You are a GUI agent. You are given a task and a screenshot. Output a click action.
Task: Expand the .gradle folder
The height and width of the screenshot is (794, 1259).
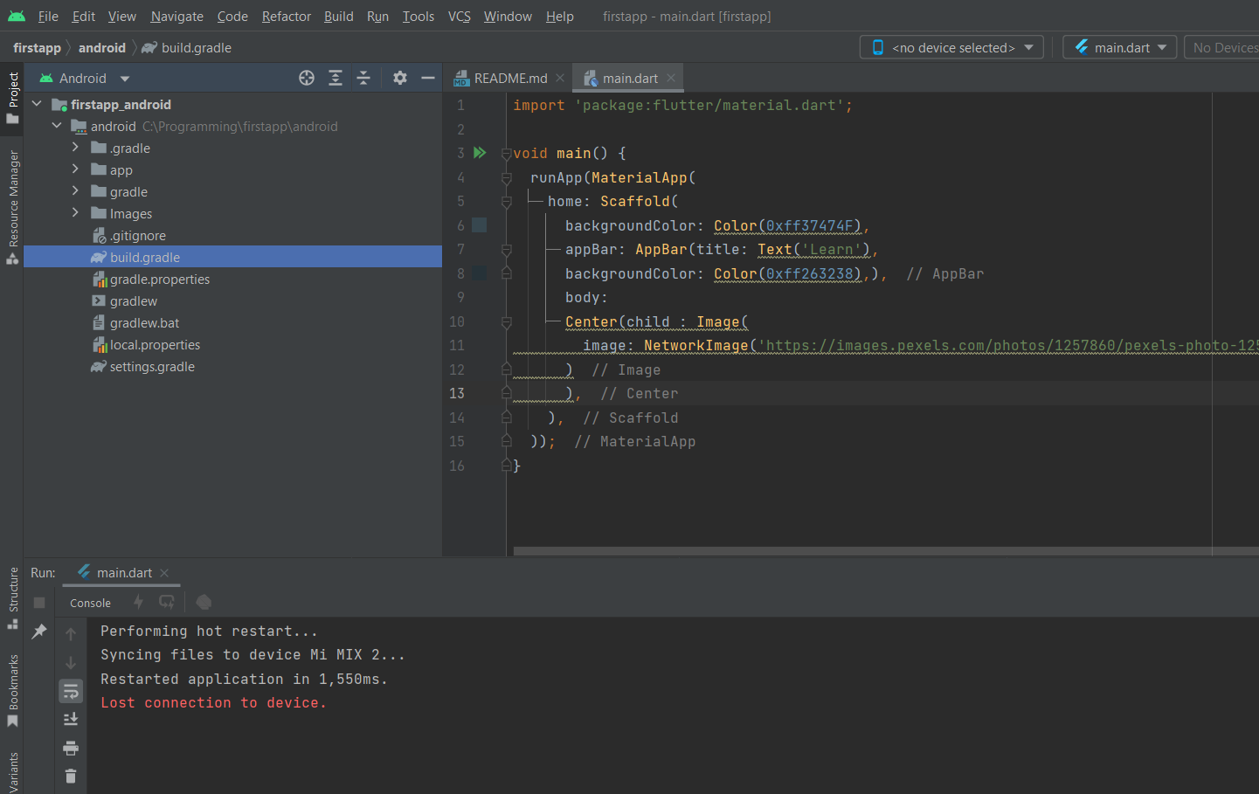[x=75, y=148]
